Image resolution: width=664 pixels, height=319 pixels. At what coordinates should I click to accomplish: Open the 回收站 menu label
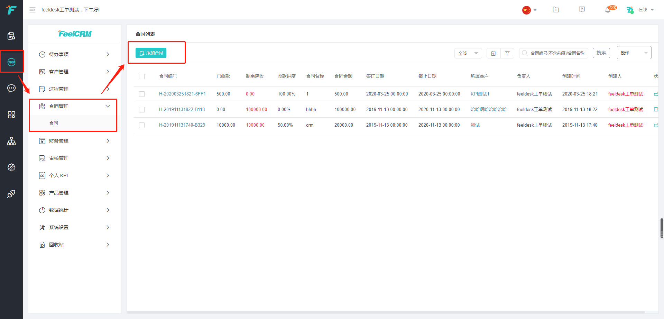point(56,245)
